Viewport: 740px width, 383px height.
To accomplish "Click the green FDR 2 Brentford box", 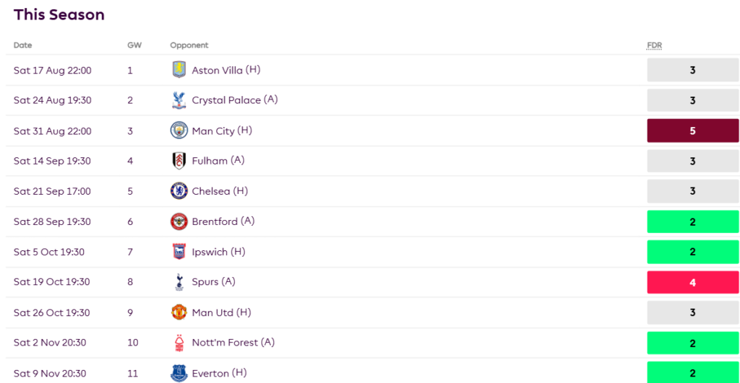I will [x=692, y=221].
